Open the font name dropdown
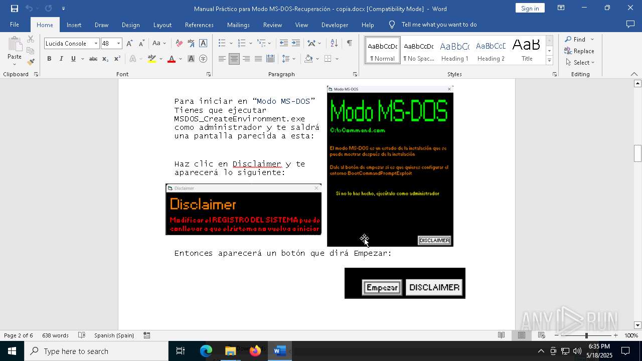The image size is (642, 361). 96,44
